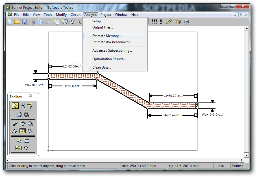
Task: Choose Setup... from the Analysis menu
Action: click(x=115, y=21)
